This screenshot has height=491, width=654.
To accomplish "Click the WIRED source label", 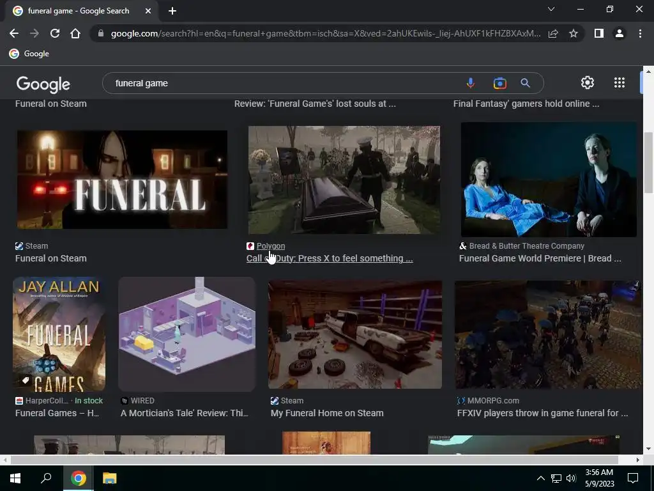I will 142,400.
